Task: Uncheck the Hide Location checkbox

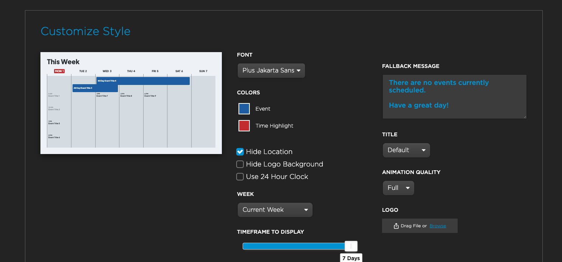Action: [x=240, y=152]
